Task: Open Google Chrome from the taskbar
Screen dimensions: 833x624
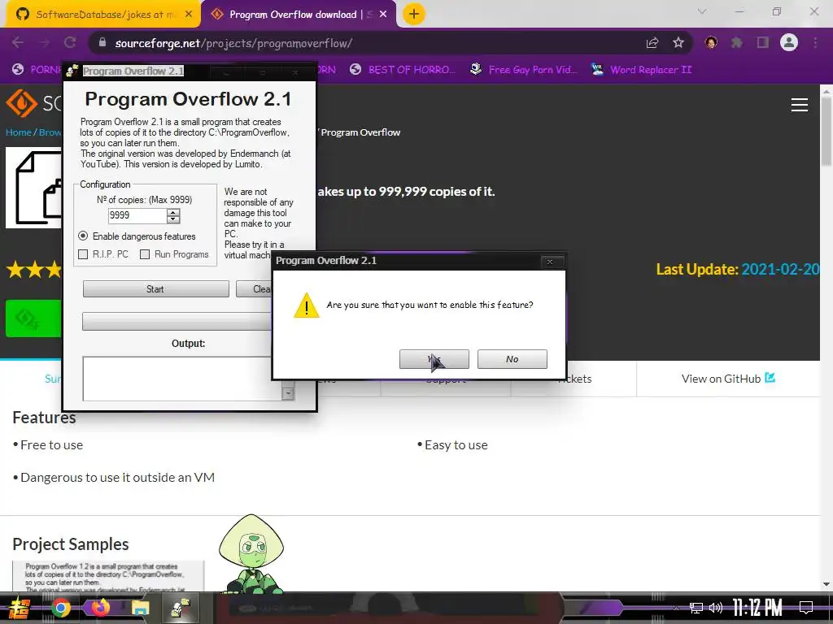Action: (60, 608)
